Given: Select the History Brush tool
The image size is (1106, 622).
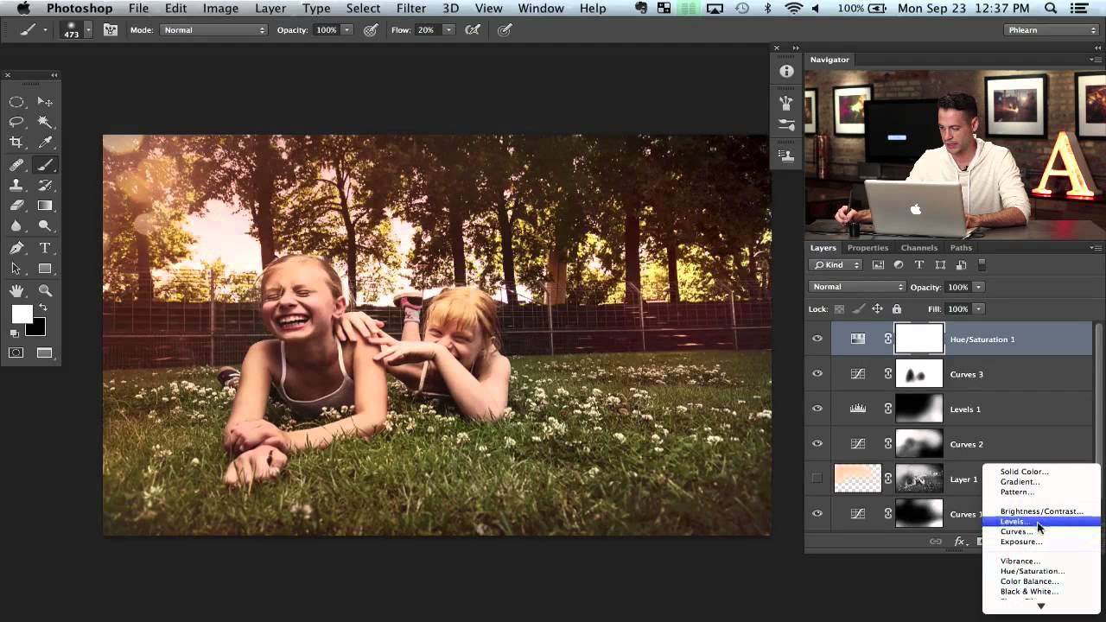Looking at the screenshot, I should (45, 185).
